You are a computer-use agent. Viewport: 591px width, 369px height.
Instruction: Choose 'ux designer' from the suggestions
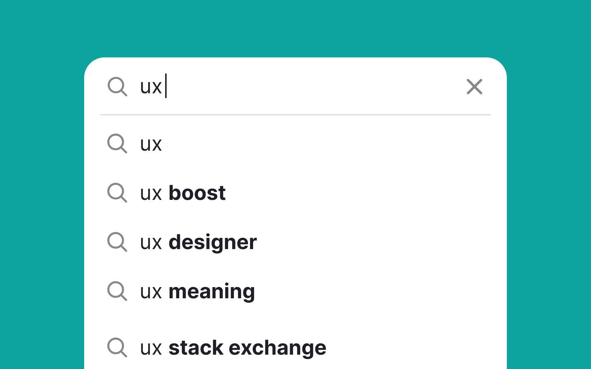[x=198, y=243]
